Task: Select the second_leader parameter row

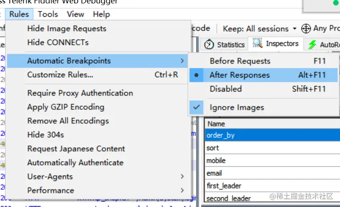Action: [272, 198]
